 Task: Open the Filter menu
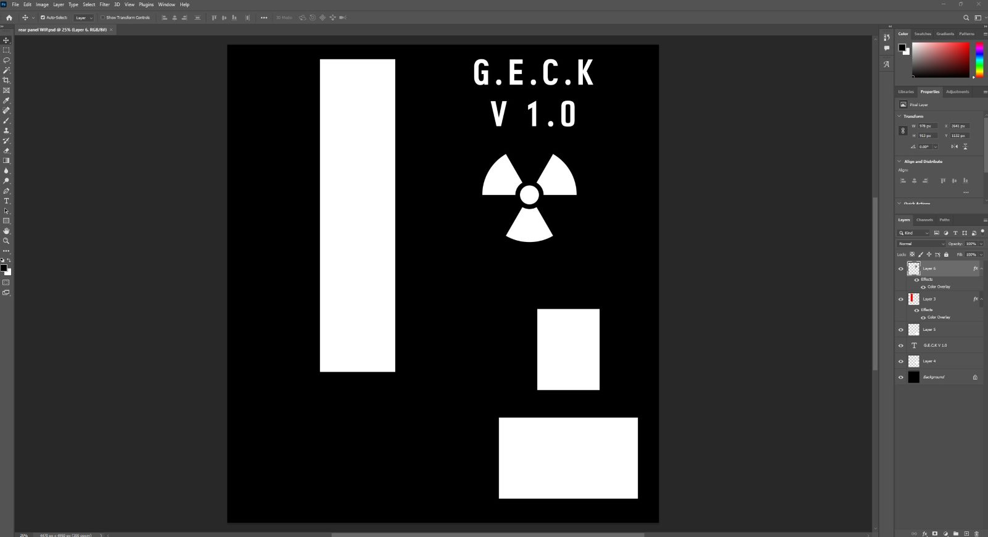104,4
